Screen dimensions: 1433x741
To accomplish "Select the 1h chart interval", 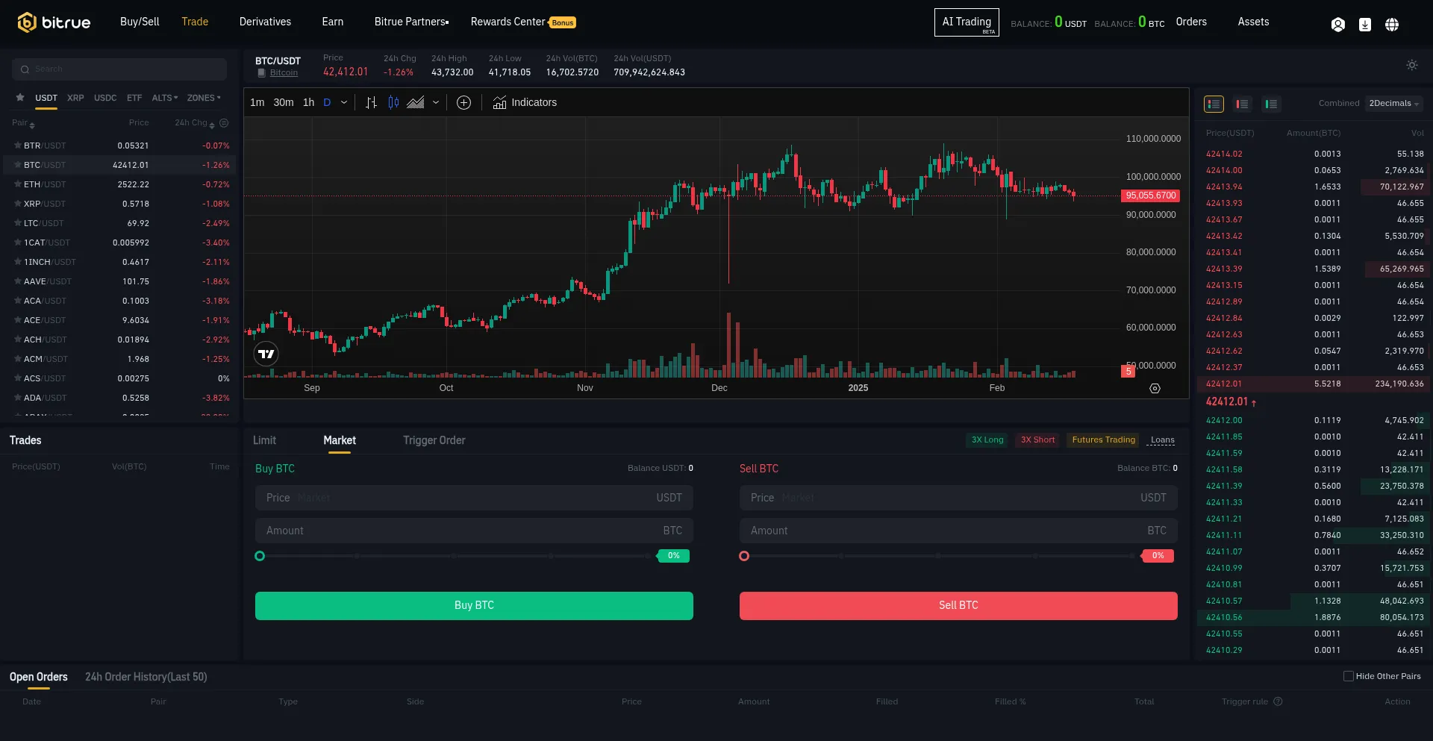I will tap(308, 102).
